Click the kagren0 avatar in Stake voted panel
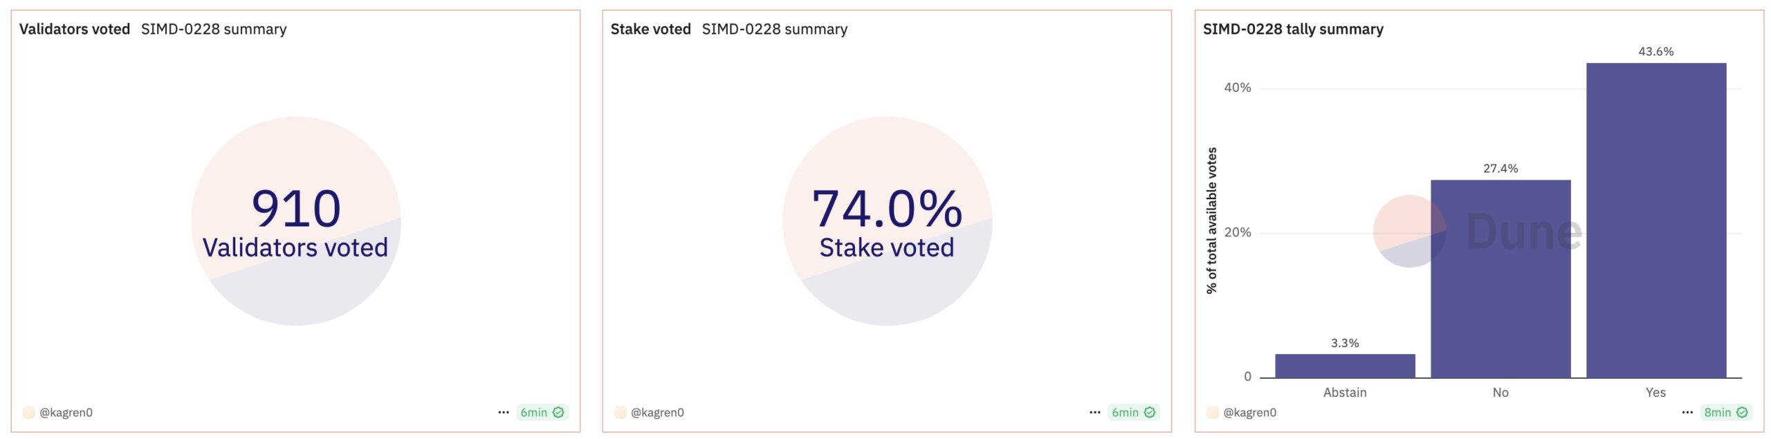Screen dimensions: 1771x439 pyautogui.click(x=620, y=412)
